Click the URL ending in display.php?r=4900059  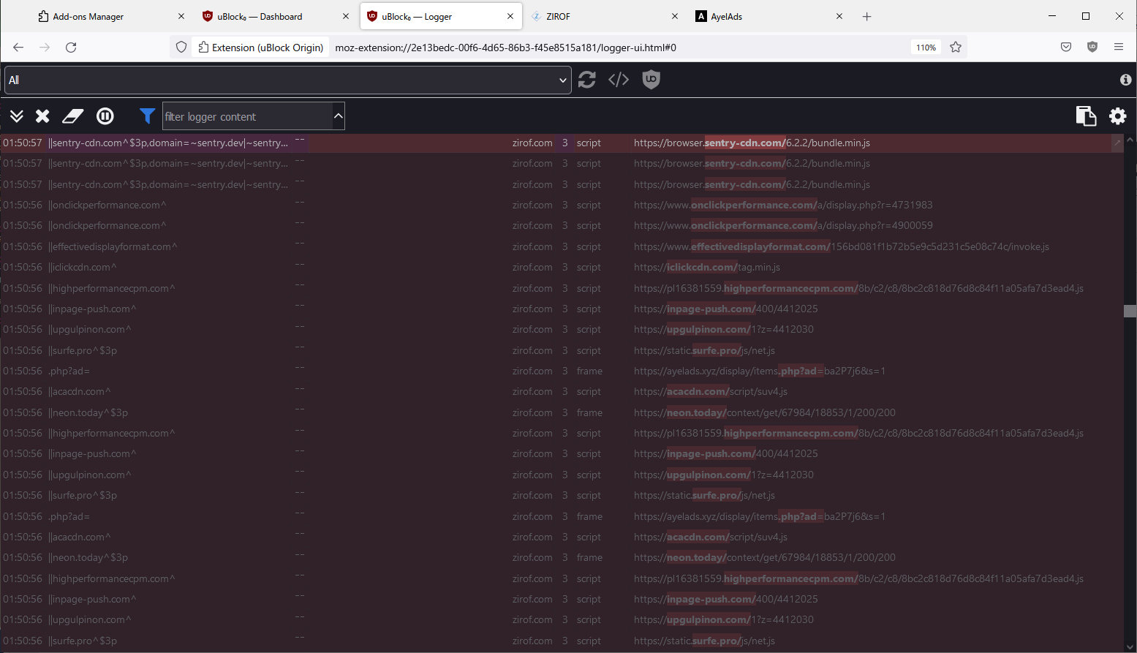pos(783,226)
